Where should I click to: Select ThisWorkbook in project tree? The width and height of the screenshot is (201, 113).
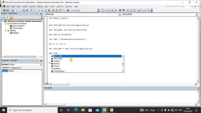18,28
